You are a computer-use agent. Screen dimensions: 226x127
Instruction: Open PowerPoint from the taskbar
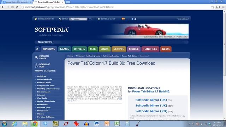[x=107, y=124]
